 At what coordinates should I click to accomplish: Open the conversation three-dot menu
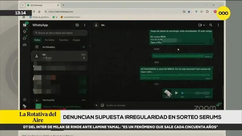click(x=218, y=25)
